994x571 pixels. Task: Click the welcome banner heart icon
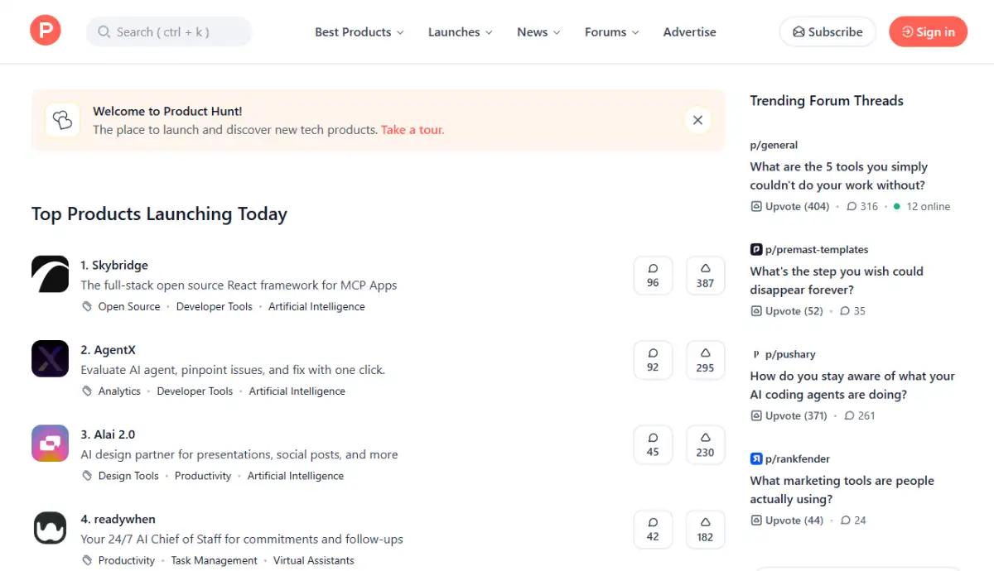click(63, 120)
